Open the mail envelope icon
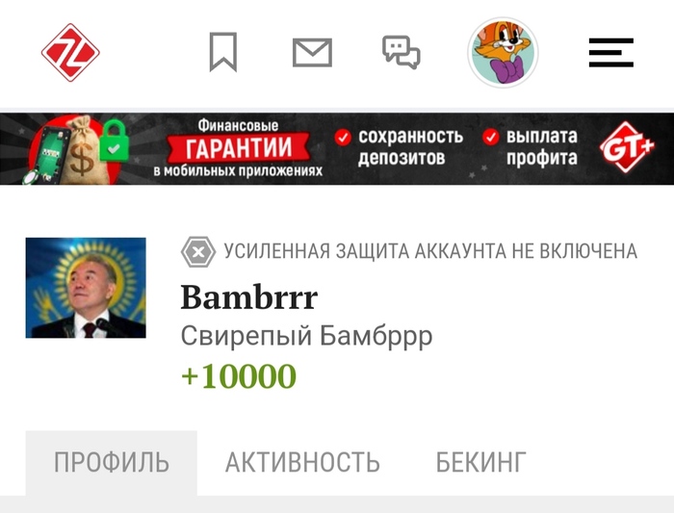This screenshot has height=513, width=674. (312, 52)
